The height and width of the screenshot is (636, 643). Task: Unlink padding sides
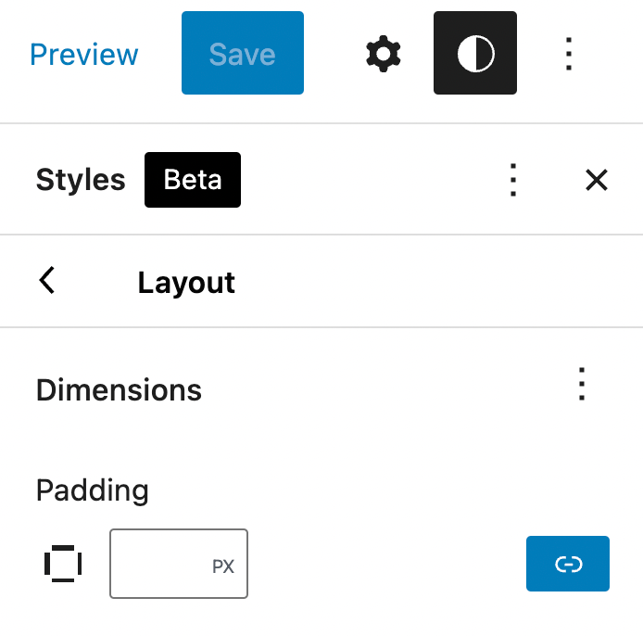click(x=567, y=564)
